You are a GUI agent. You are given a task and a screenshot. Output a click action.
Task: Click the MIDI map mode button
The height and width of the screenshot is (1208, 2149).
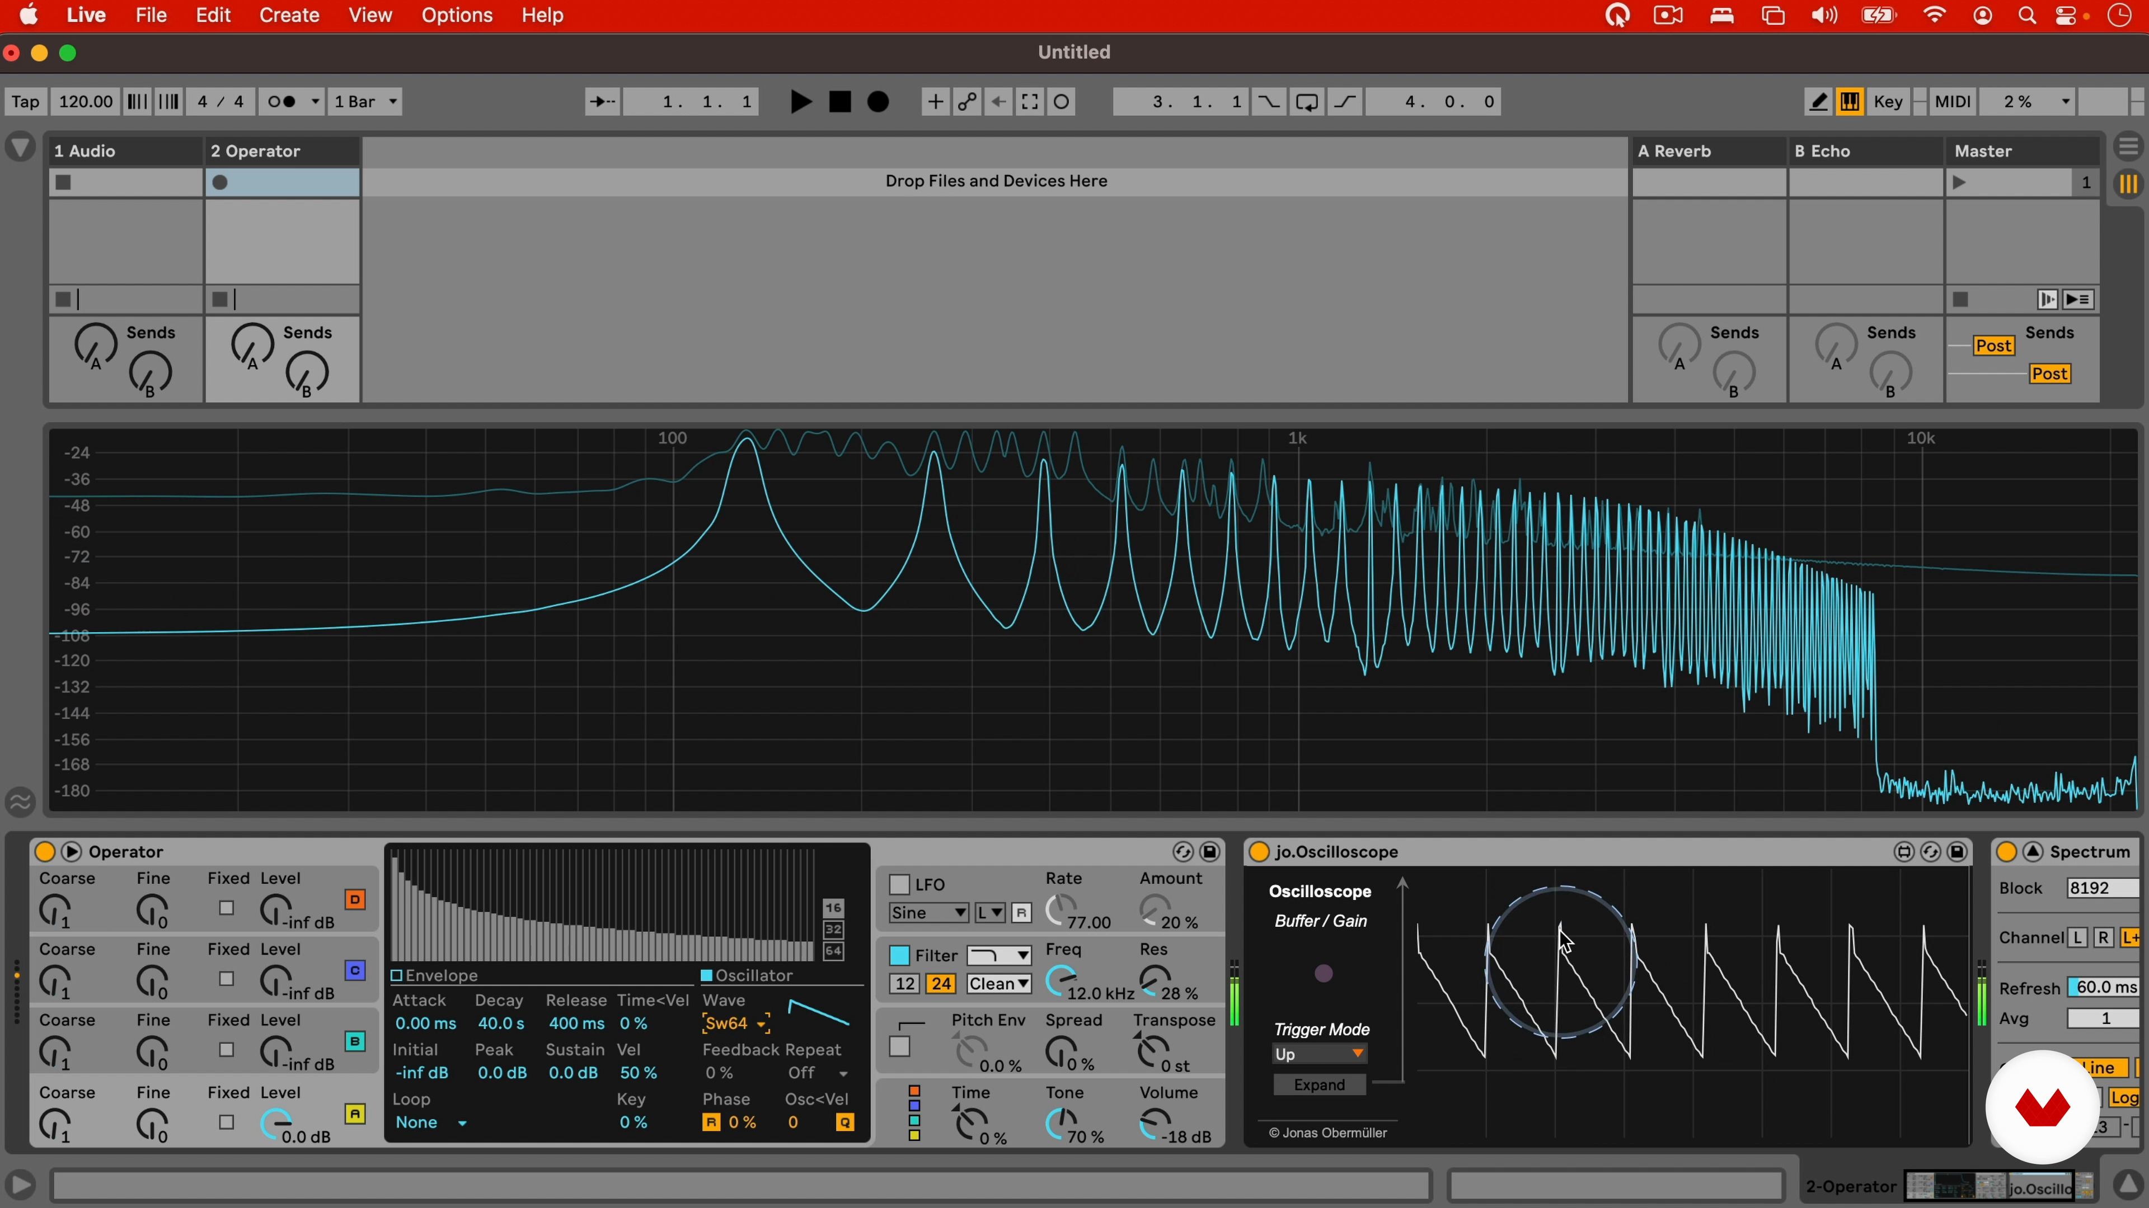click(x=1952, y=102)
